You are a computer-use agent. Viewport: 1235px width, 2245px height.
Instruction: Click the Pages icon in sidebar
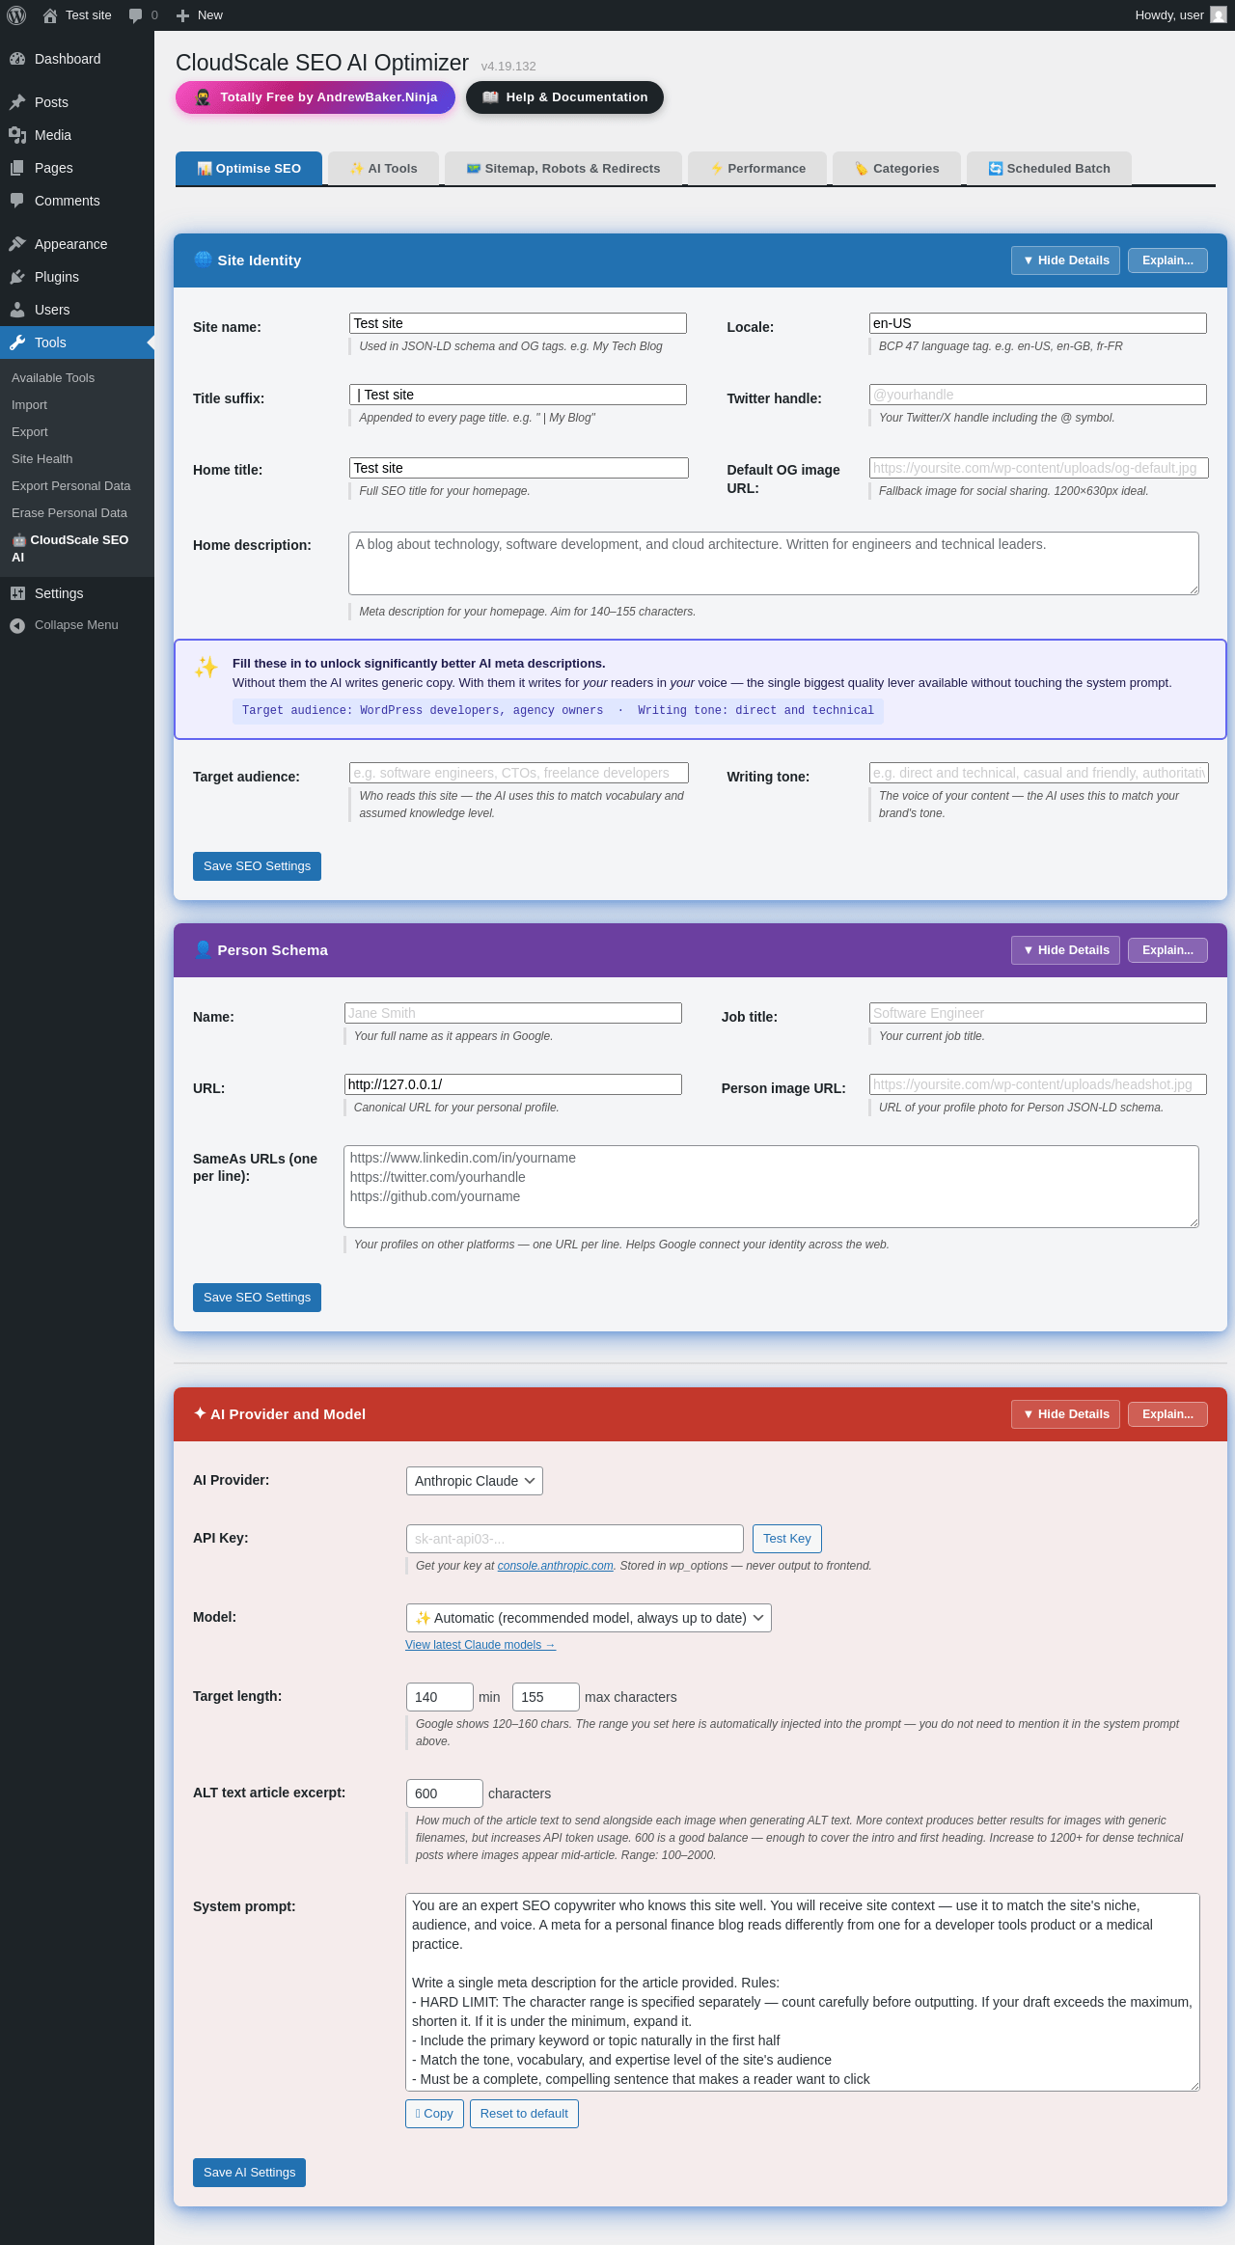(x=17, y=168)
